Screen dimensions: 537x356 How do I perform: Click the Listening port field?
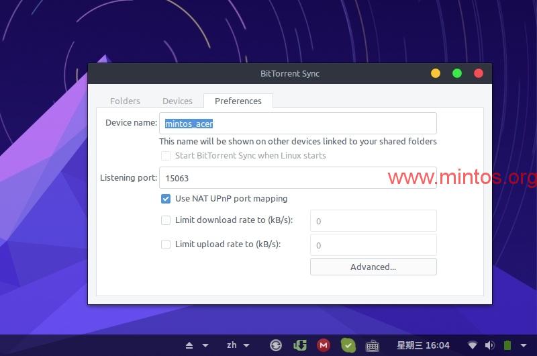click(x=298, y=178)
